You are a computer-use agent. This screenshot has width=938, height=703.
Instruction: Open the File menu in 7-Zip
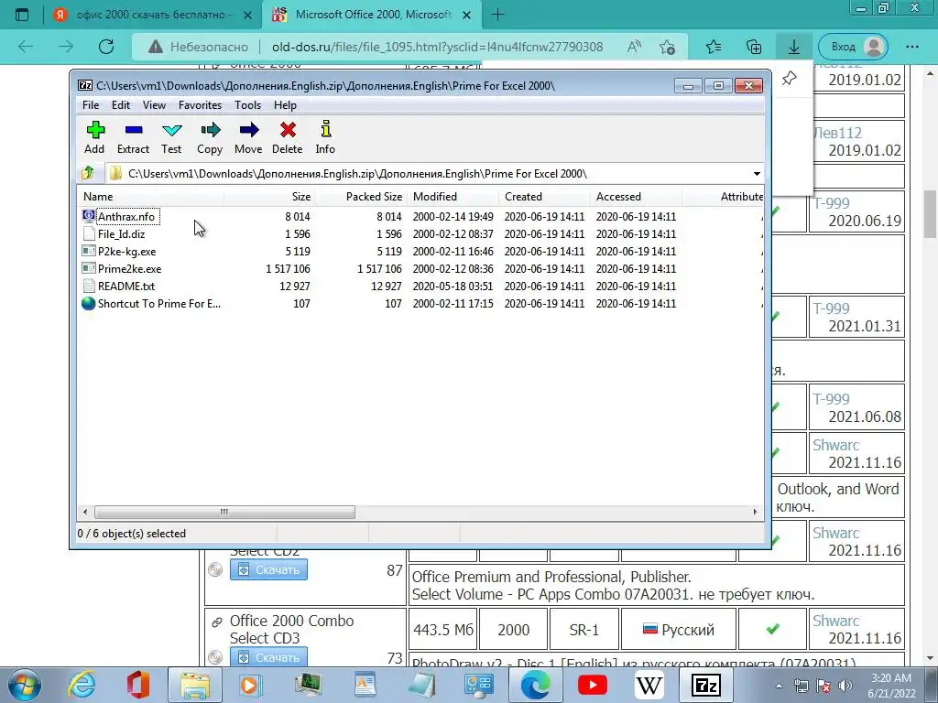91,105
